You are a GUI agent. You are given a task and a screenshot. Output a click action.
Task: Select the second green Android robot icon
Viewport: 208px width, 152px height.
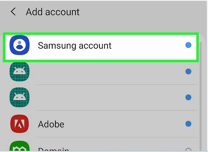(x=20, y=97)
